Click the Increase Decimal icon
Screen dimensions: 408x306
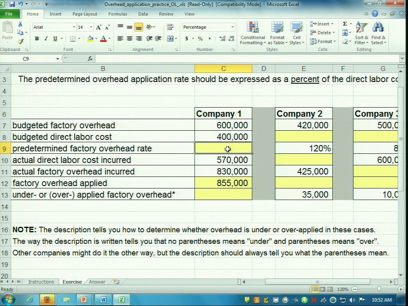click(222, 39)
